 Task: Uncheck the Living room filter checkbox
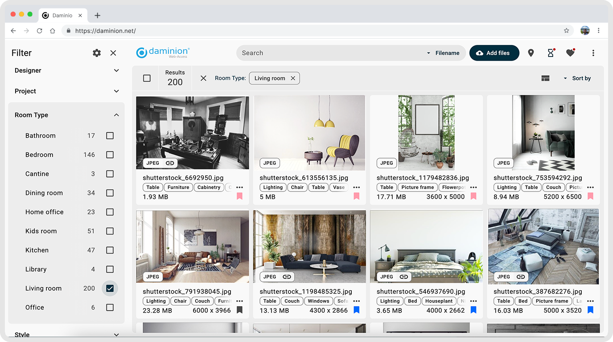110,288
